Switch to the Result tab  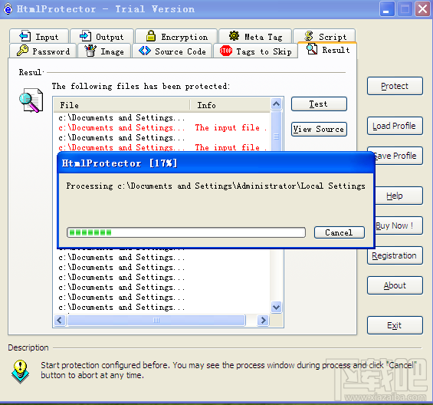pyautogui.click(x=327, y=50)
